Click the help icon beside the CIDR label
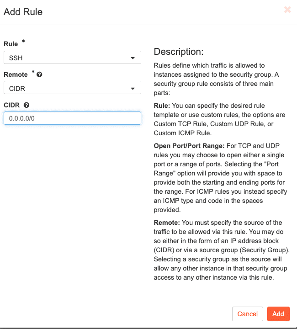 [x=27, y=105]
